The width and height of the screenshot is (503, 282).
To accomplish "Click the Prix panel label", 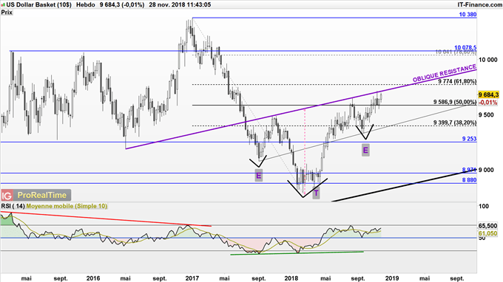I will pos(7,12).
